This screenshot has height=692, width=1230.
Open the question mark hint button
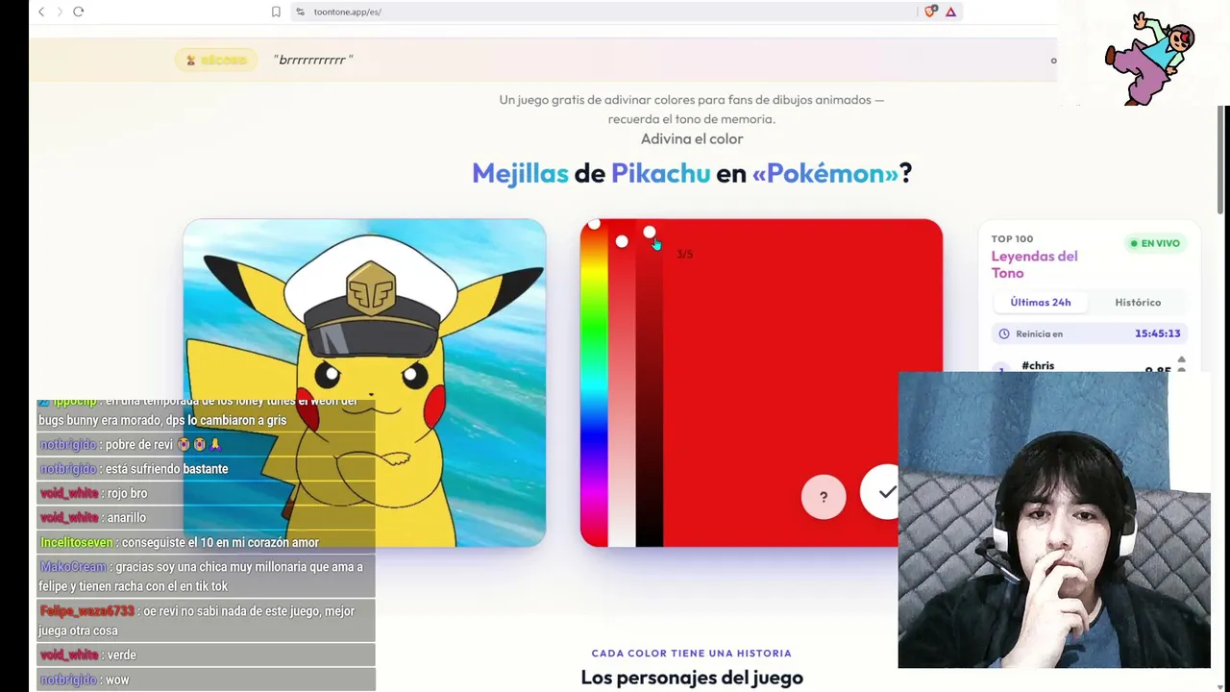coord(824,497)
